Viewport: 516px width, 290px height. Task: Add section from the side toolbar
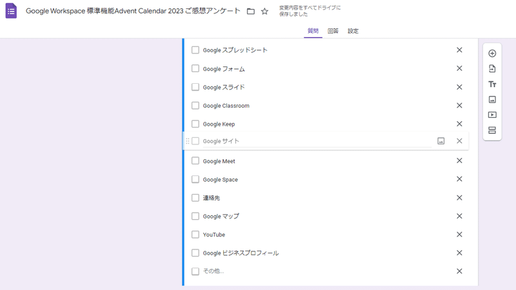tap(492, 130)
